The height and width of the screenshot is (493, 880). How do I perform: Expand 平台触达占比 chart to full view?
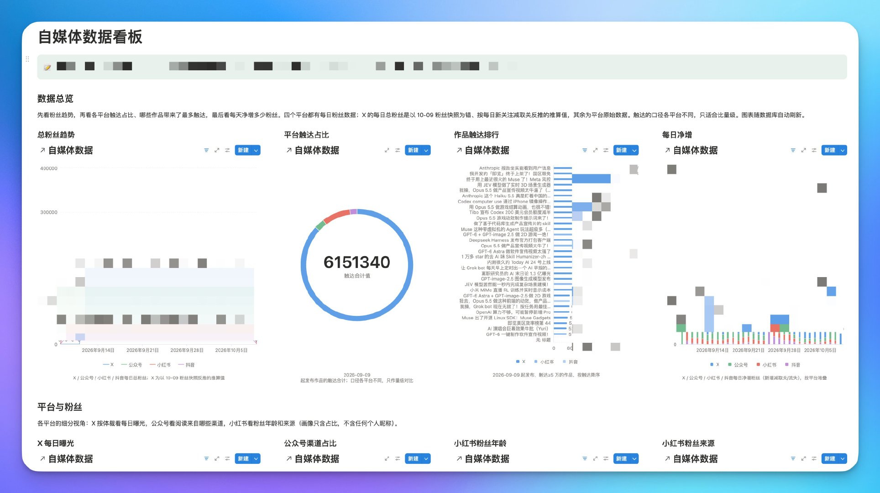coord(387,150)
